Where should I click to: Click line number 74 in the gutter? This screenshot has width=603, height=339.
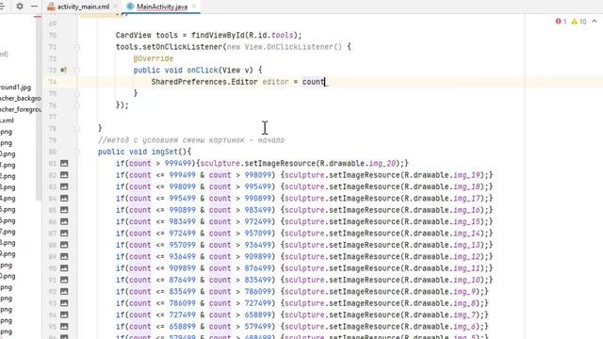point(53,82)
